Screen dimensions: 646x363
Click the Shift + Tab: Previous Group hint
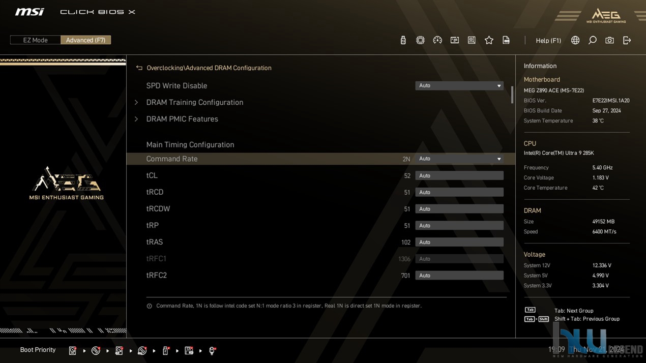[587, 319]
